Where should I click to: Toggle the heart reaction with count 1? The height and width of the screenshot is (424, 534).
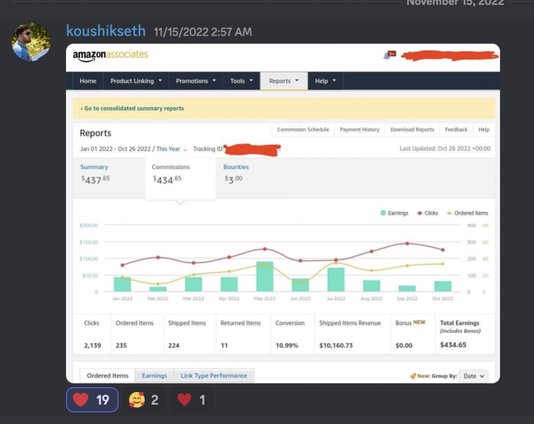pos(193,400)
